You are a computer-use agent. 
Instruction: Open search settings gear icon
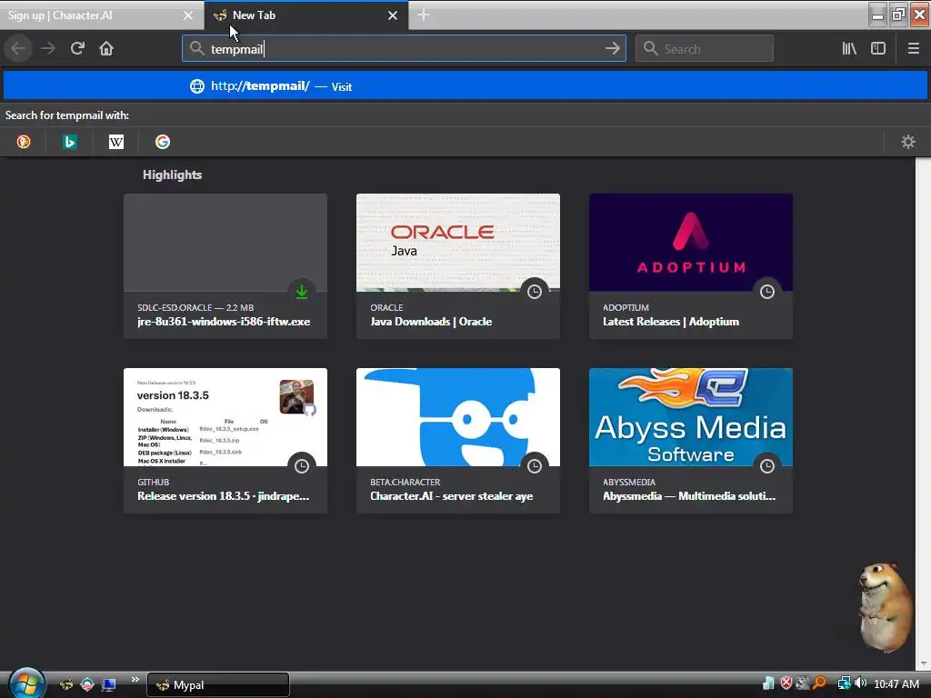[908, 142]
